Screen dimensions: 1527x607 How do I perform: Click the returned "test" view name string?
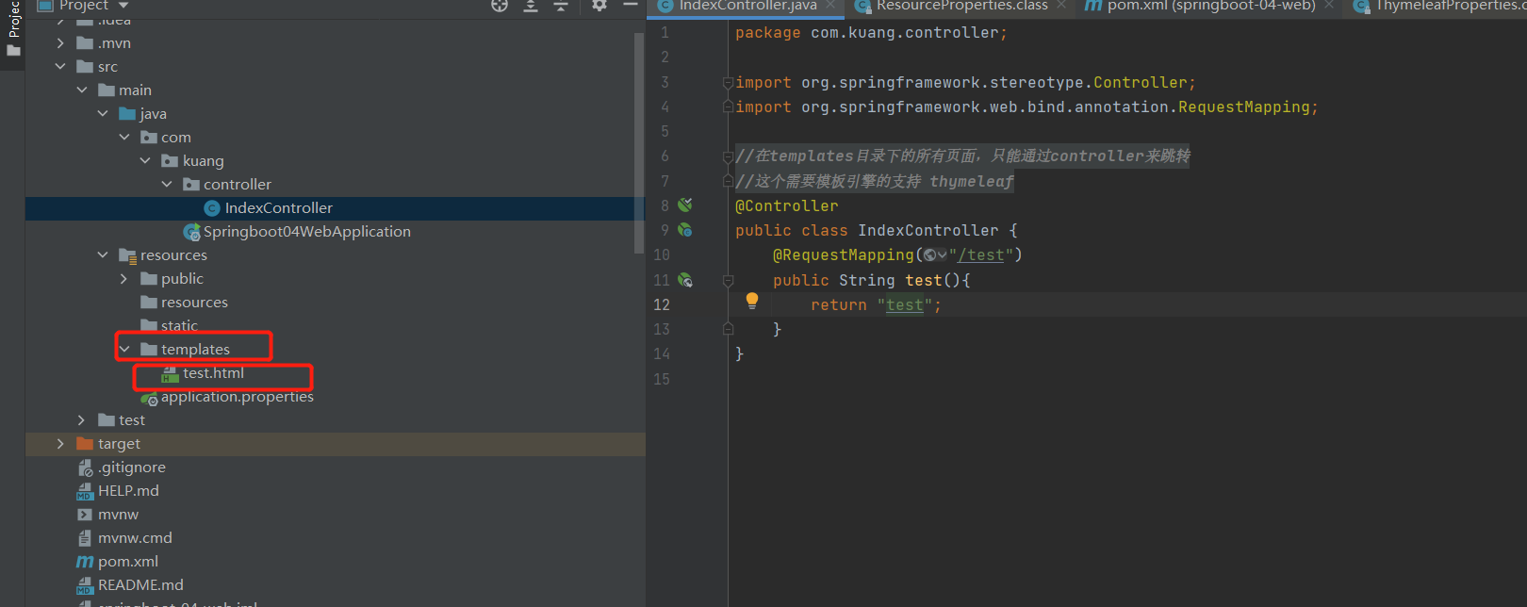tap(904, 305)
